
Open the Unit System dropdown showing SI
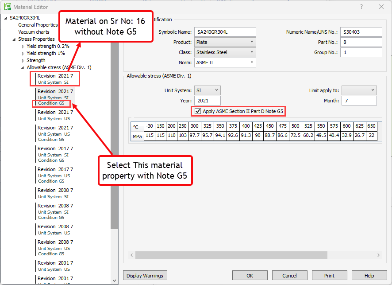(207, 90)
